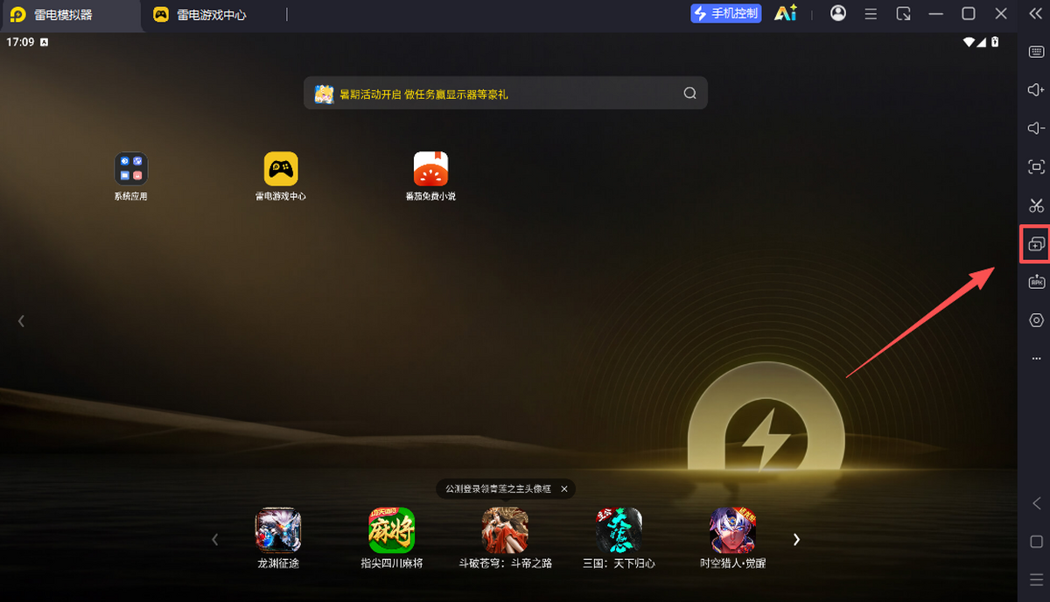This screenshot has width=1050, height=602.
Task: Click the Wi-Fi status icon
Action: pos(969,42)
